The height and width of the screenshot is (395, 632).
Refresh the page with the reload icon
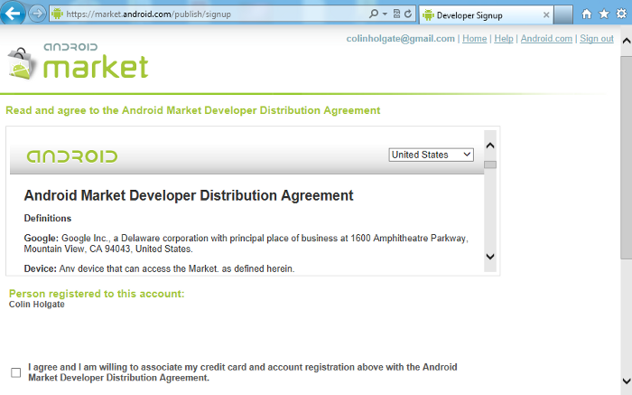(408, 14)
